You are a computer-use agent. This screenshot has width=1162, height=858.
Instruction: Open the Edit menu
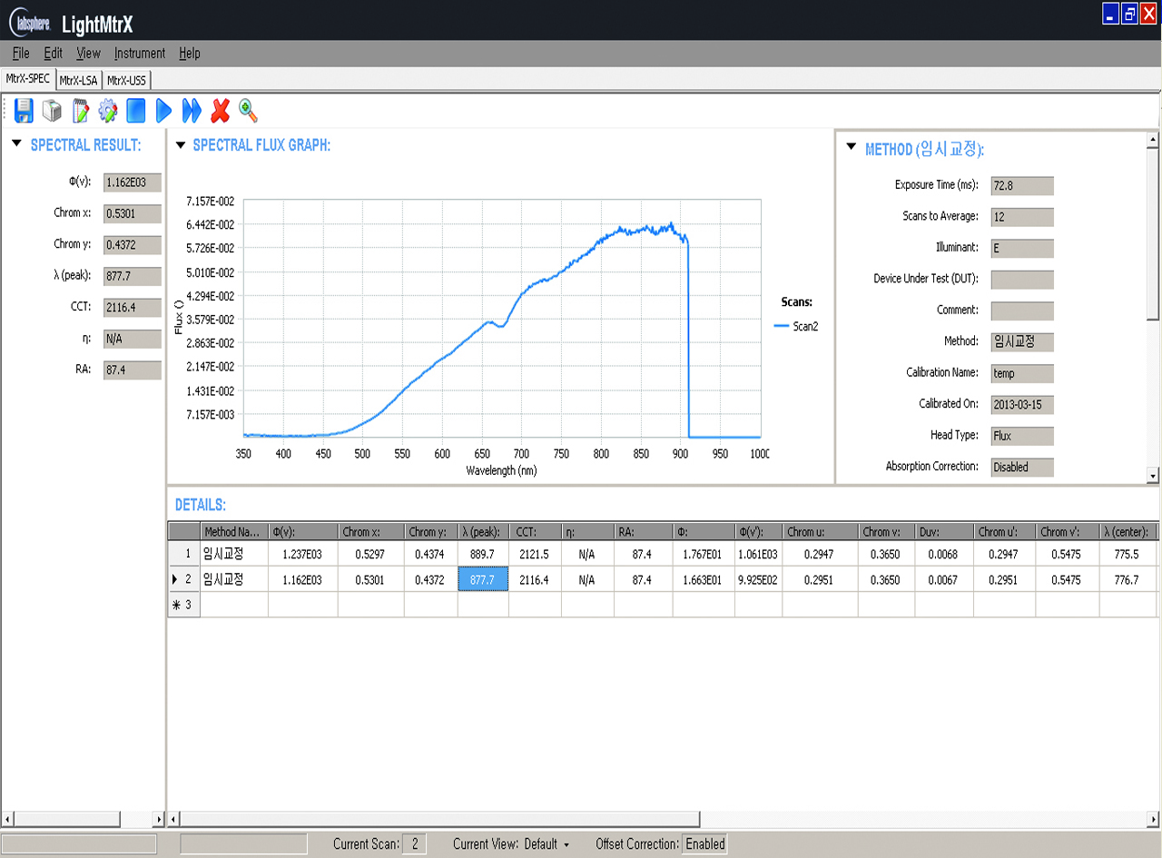pos(53,54)
